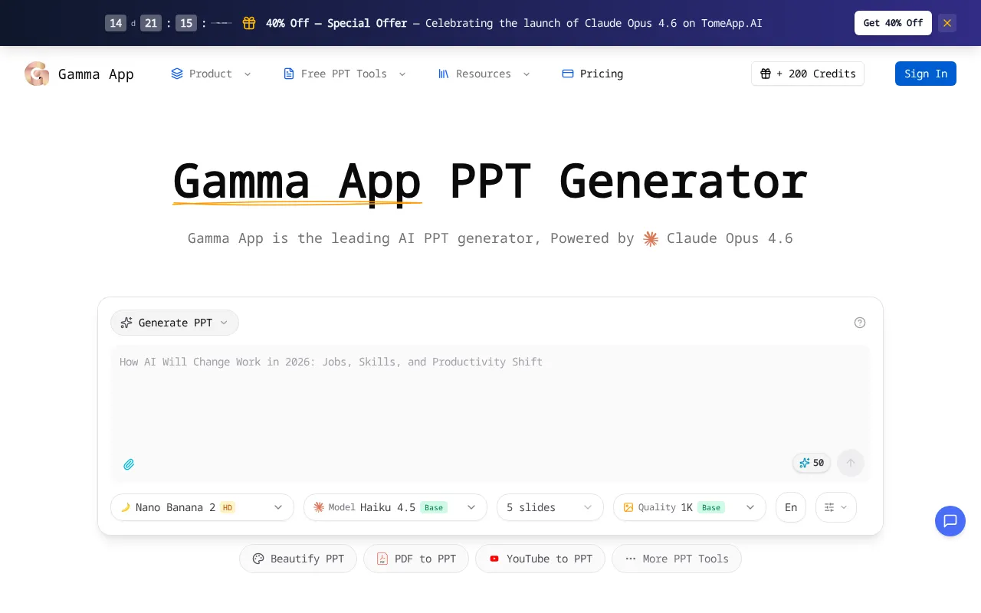Go to the Pricing page
The height and width of the screenshot is (613, 981).
tap(592, 74)
